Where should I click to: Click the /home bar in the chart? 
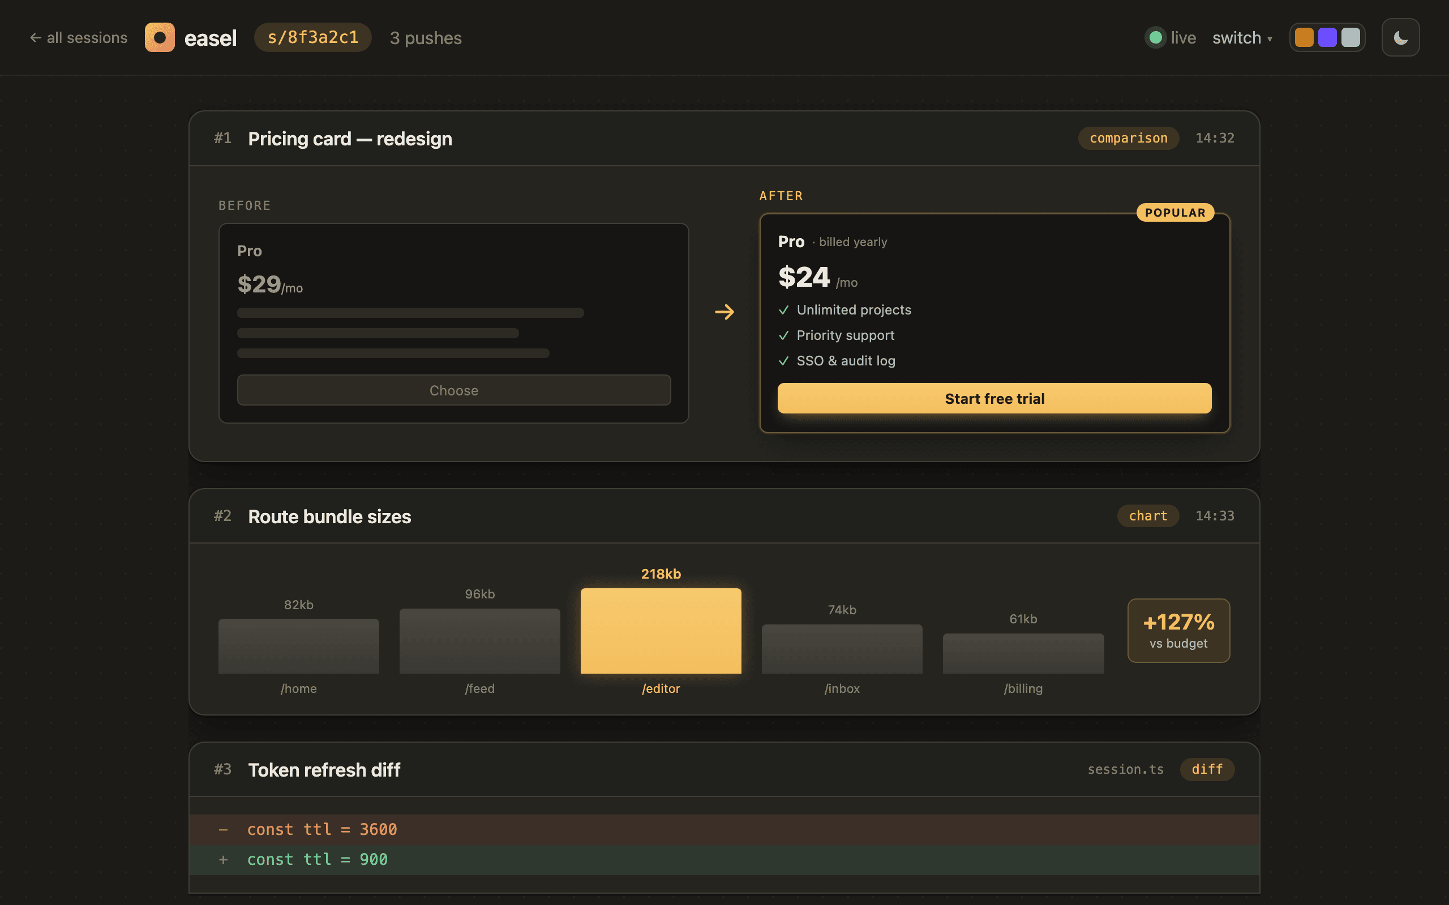coord(299,647)
